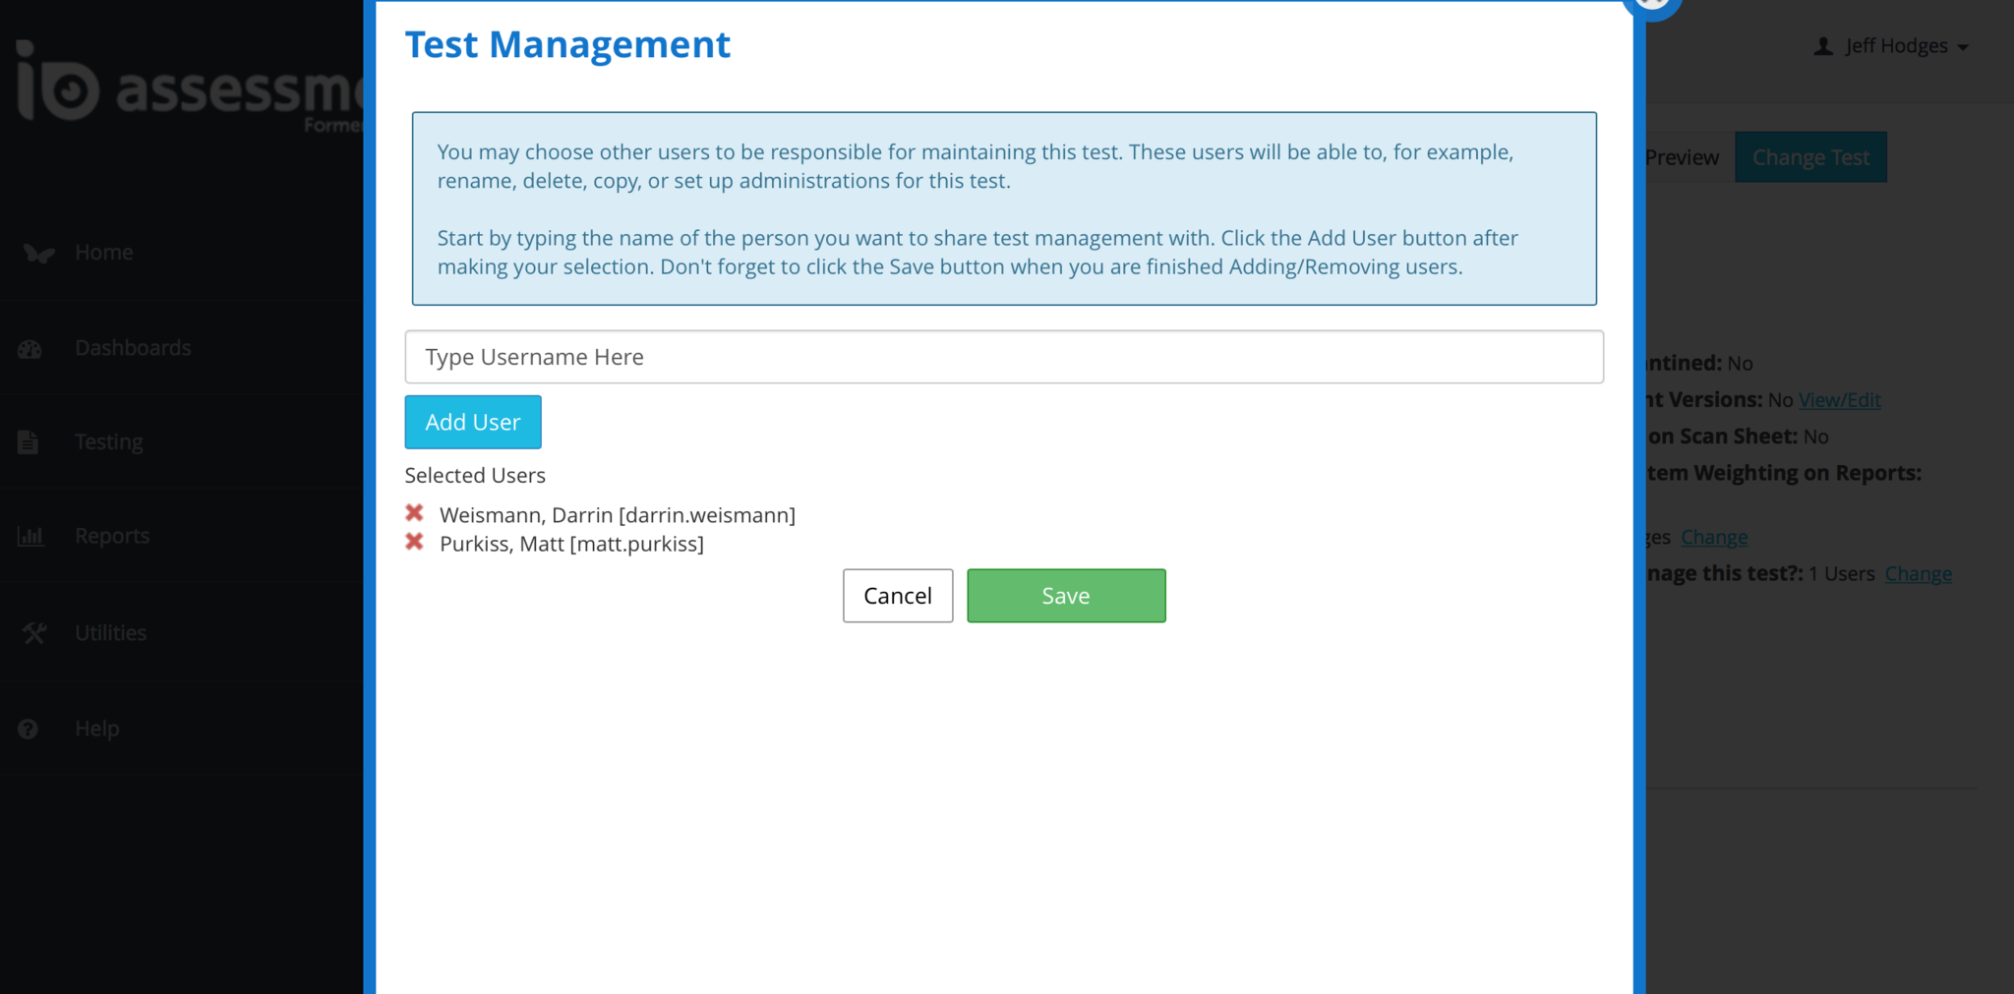Select the Change Test tab
Screen dimensions: 2014x994
1810,157
